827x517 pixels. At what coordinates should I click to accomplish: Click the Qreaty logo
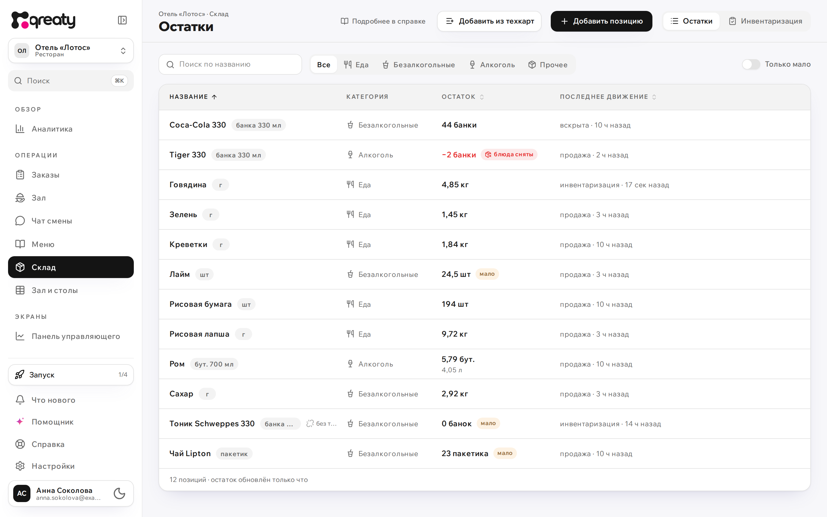(43, 20)
